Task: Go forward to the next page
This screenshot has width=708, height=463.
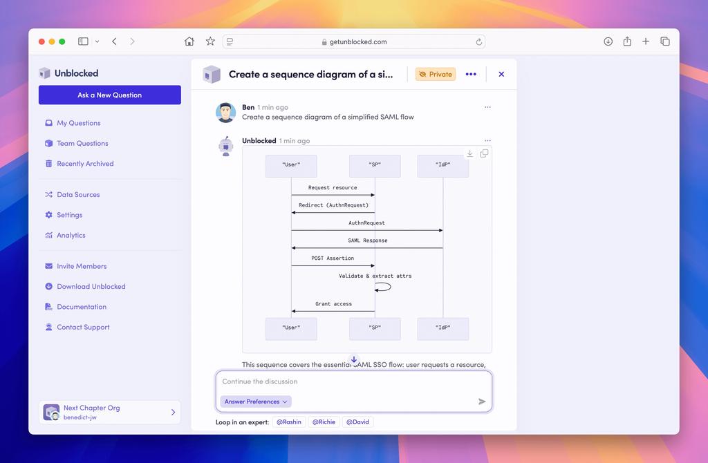Action: [x=132, y=41]
